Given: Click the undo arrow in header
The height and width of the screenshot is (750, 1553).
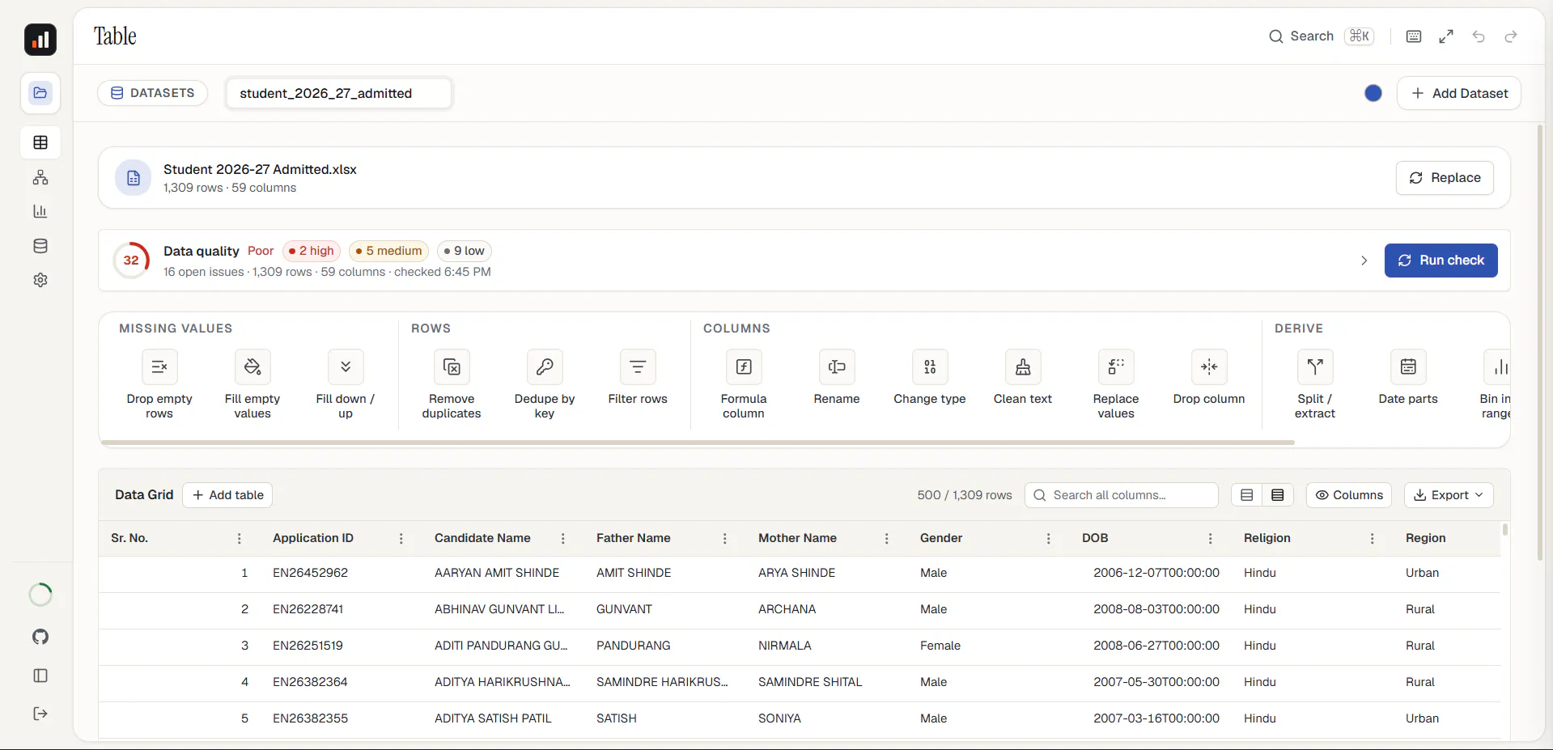Looking at the screenshot, I should click(x=1479, y=36).
